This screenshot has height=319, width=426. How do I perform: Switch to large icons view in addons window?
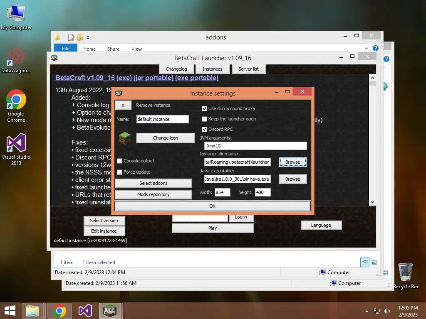coord(374,262)
